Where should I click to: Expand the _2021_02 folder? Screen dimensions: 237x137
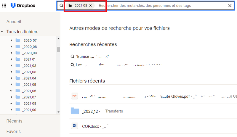click(x=11, y=66)
